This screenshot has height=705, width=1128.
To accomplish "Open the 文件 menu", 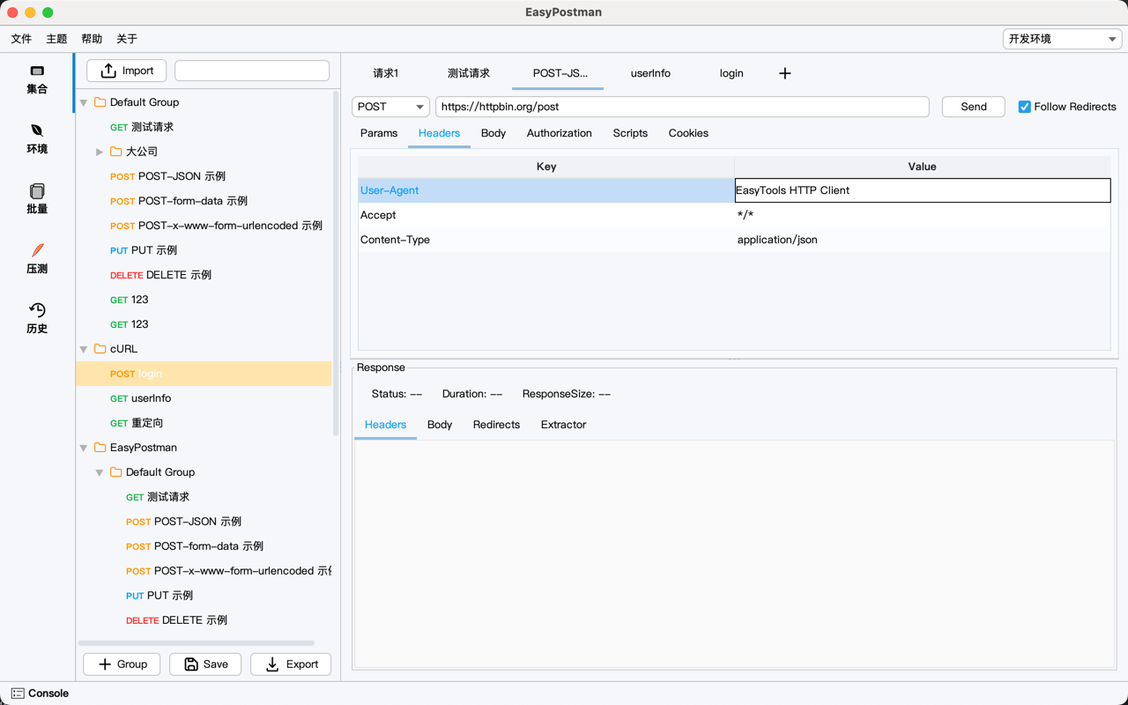I will coord(21,39).
